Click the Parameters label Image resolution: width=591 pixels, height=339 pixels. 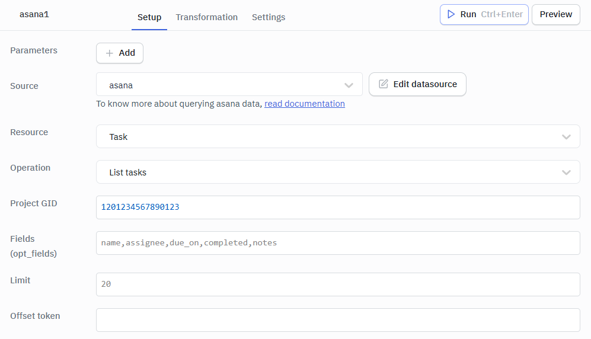34,50
